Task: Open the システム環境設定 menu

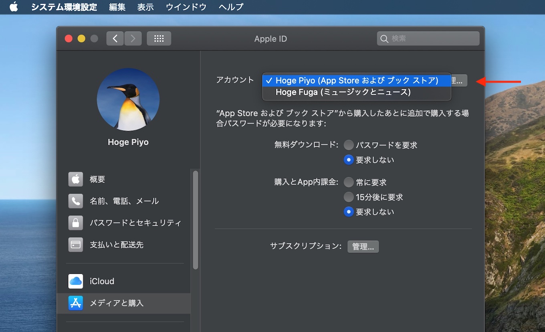Action: [64, 7]
